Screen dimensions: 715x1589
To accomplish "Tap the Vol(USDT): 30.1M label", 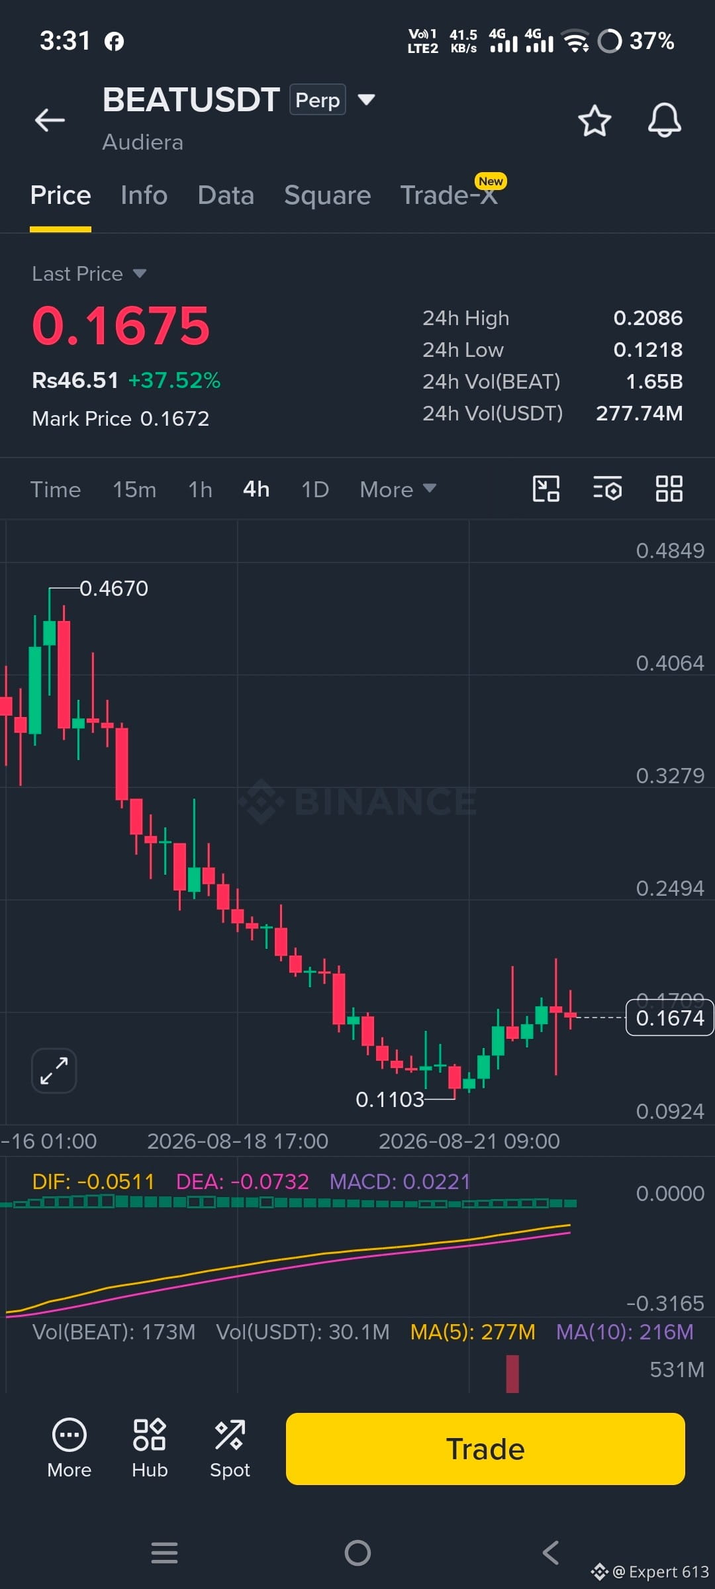I will point(303,1331).
